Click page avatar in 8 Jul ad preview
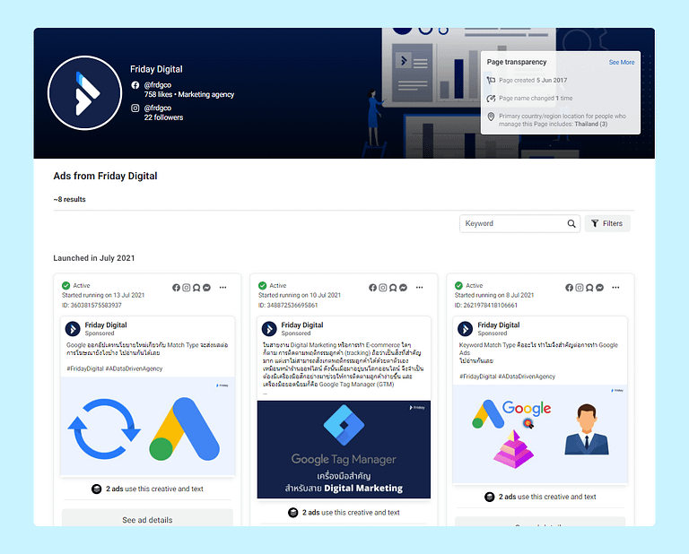Screen dimensions: 689x554 (x=465, y=328)
